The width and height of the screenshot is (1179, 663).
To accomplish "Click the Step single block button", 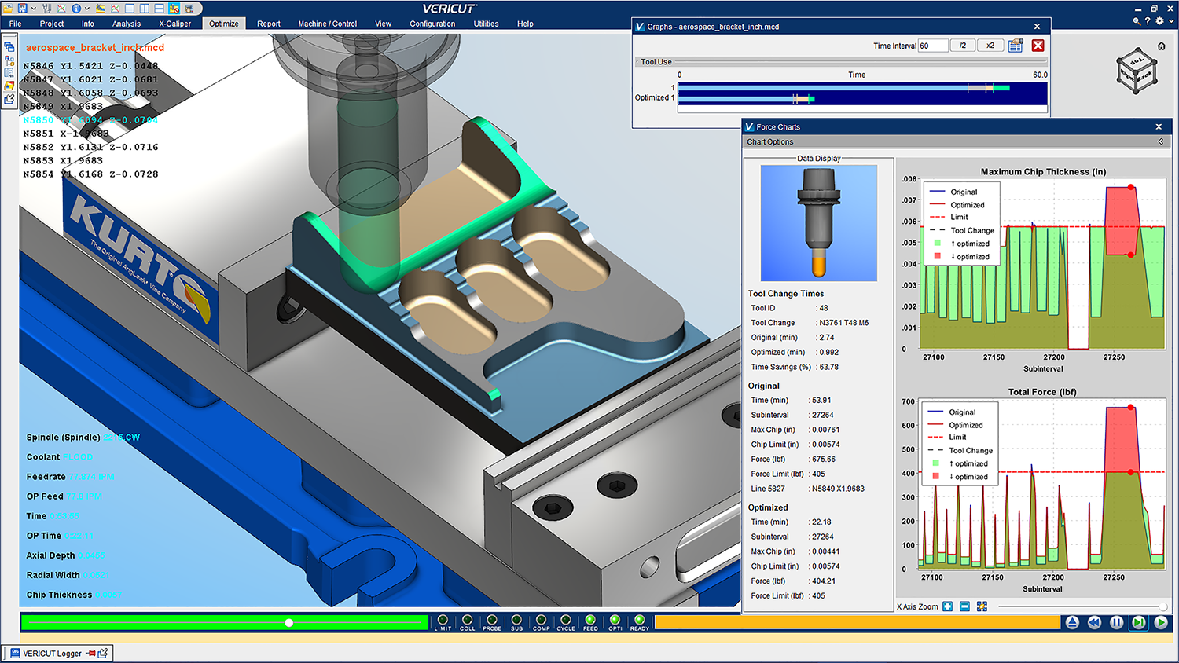I will tap(1138, 622).
